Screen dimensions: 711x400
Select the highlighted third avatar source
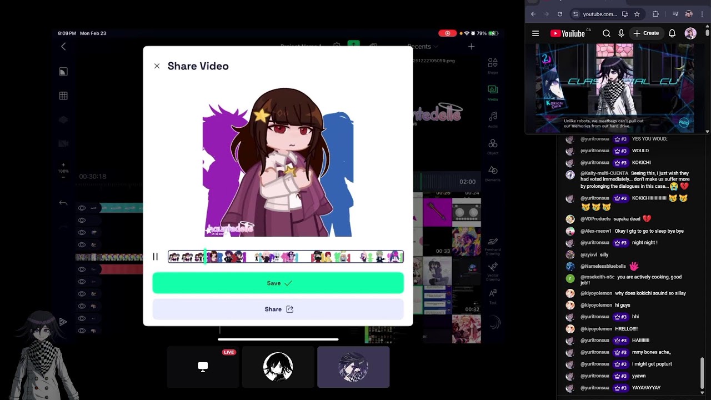353,367
